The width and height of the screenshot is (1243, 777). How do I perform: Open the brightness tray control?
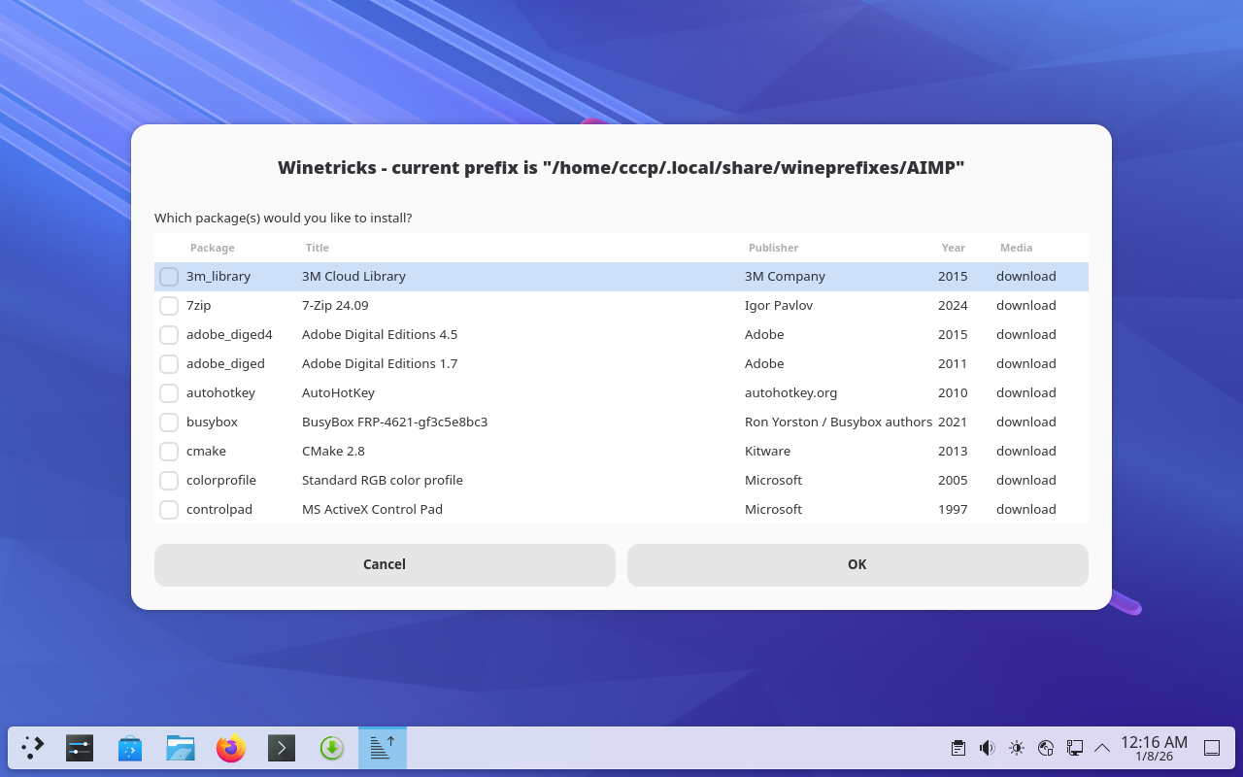1017,748
